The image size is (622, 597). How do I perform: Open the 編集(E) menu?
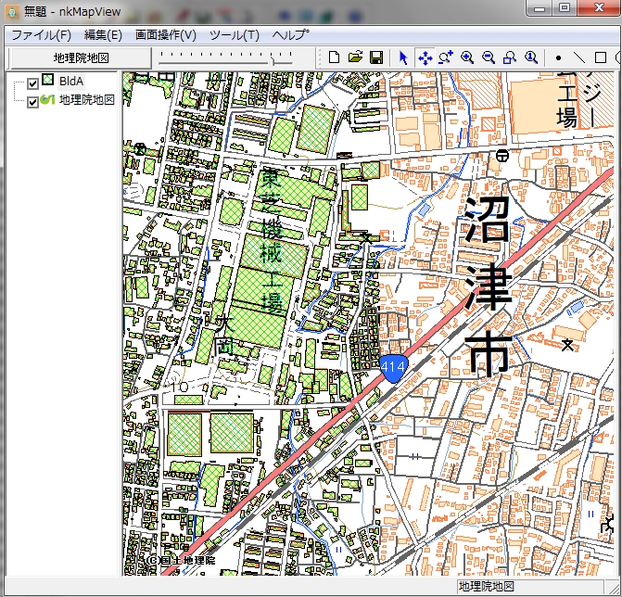(x=103, y=35)
